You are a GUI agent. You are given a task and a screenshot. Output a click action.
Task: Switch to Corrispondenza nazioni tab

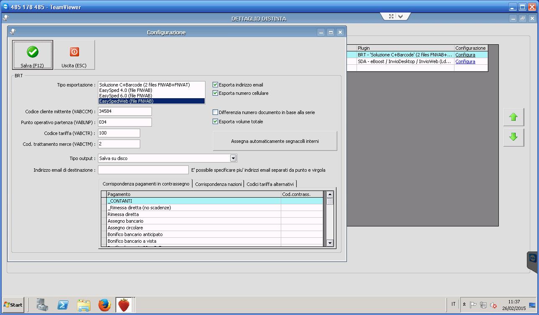tap(218, 184)
